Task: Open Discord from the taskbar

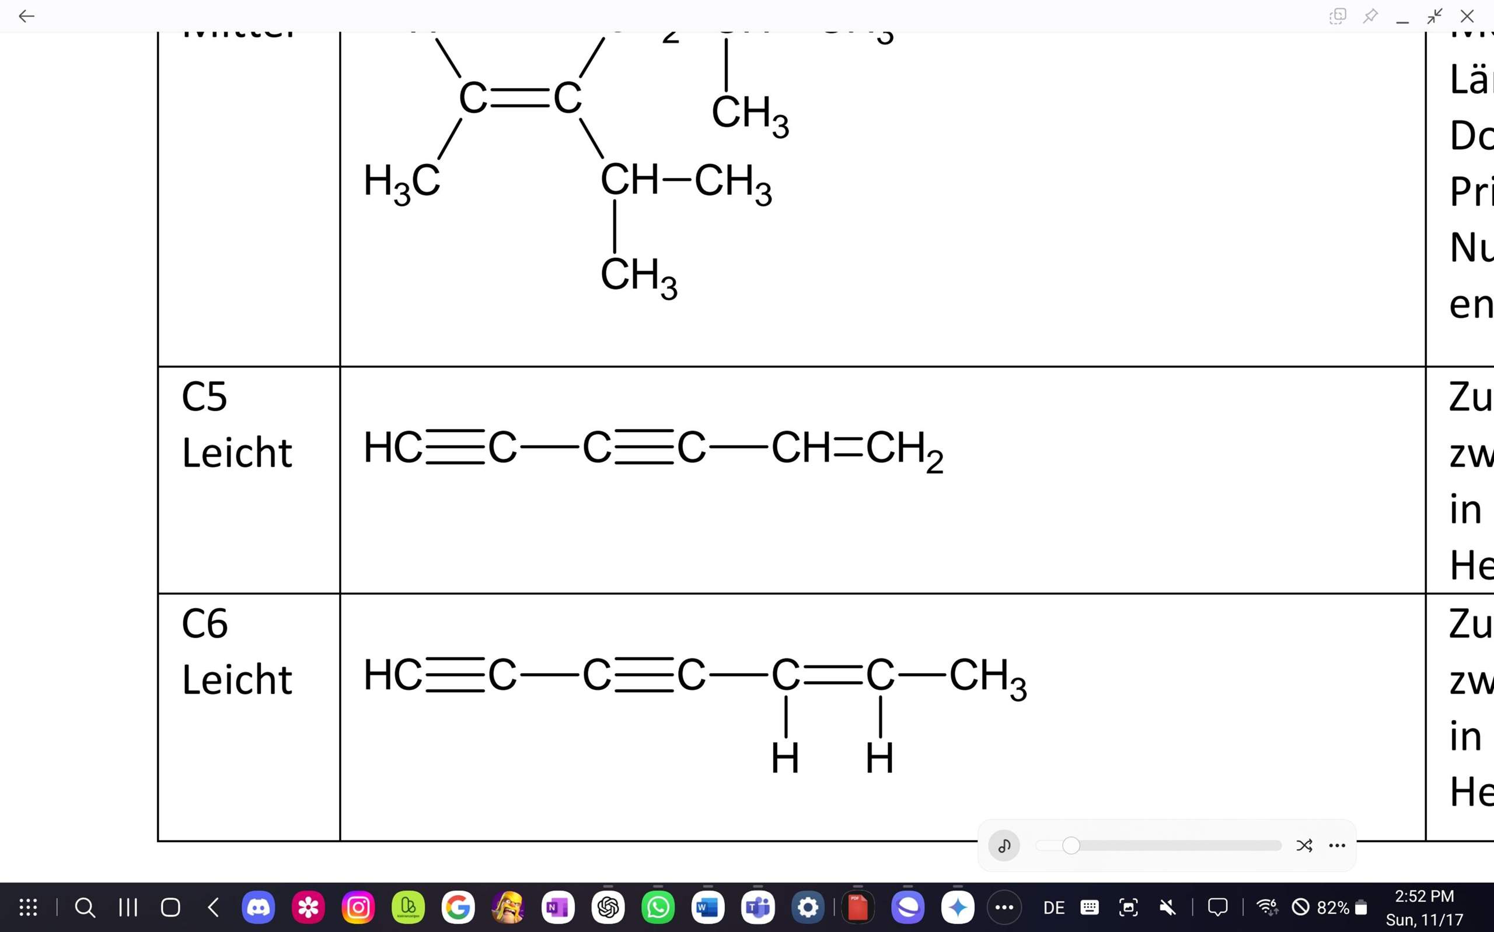Action: 259,907
